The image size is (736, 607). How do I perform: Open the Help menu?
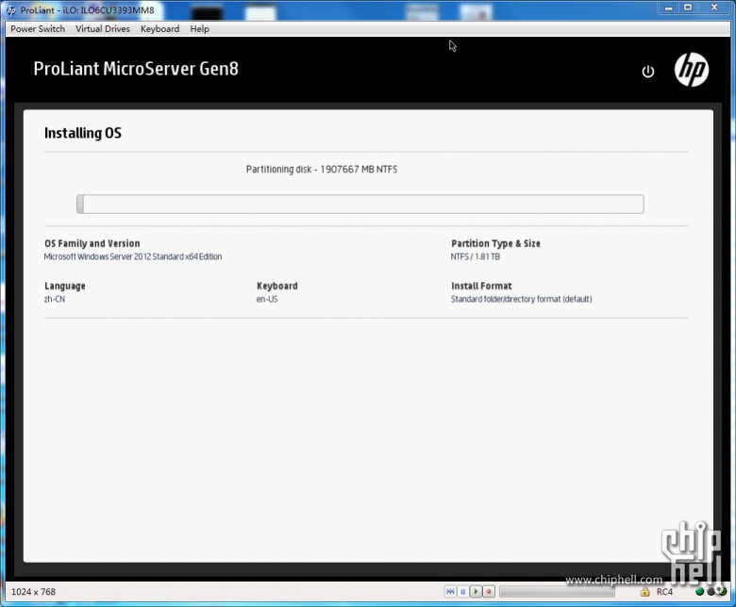199,29
